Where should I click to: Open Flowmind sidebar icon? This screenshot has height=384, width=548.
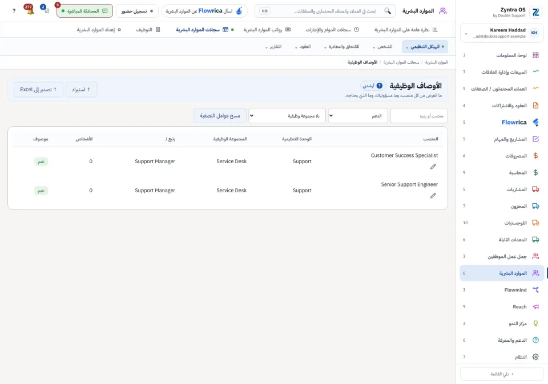(535, 290)
